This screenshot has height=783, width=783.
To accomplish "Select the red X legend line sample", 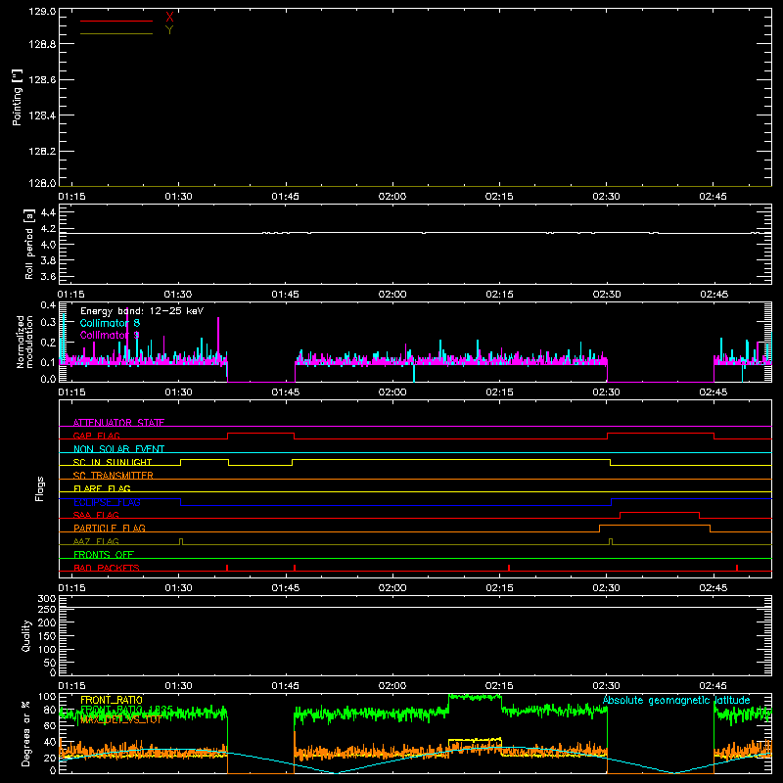I will 116,21.
